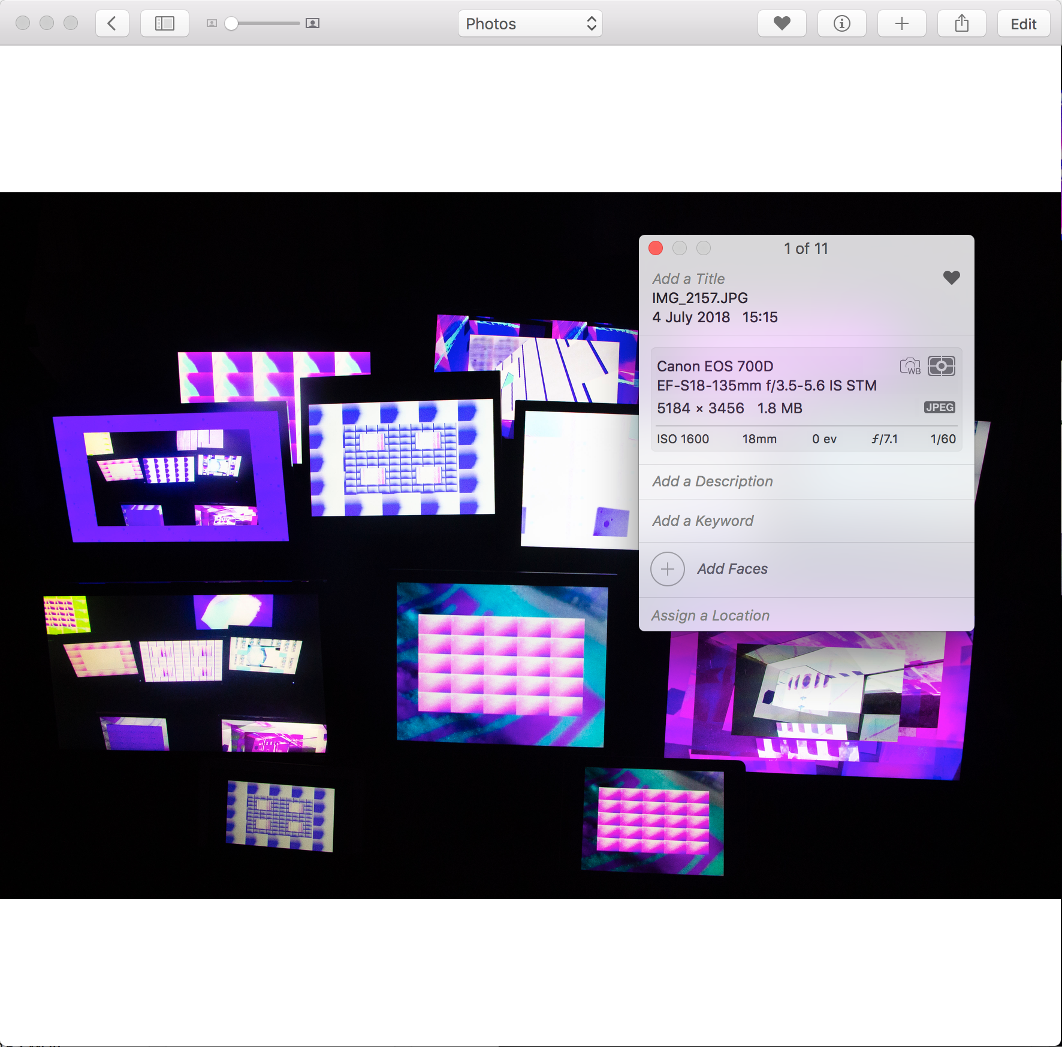The width and height of the screenshot is (1062, 1047).
Task: Click the Add a Title field
Action: click(x=689, y=279)
